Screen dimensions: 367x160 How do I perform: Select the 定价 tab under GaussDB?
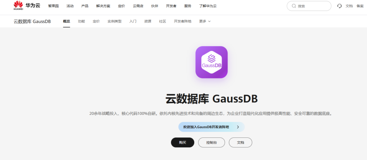tap(96, 21)
